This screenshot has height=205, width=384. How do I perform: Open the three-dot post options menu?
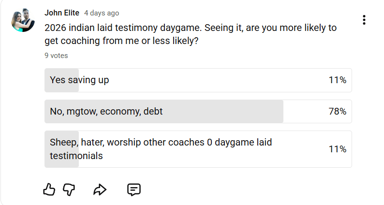(364, 20)
